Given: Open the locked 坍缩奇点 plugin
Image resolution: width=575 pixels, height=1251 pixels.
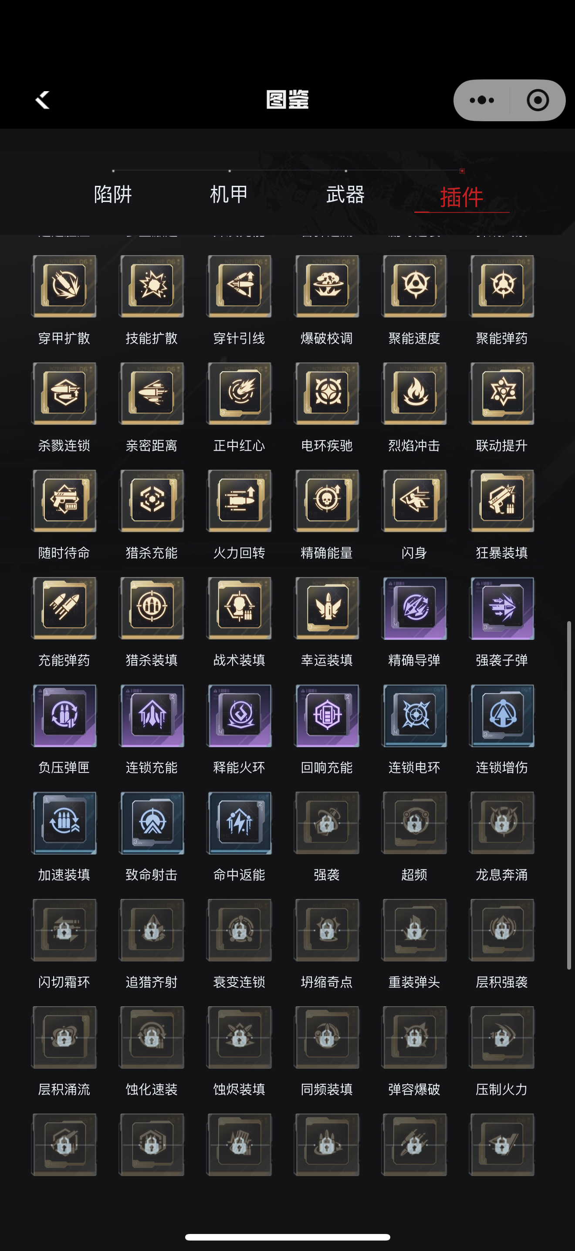Looking at the screenshot, I should [x=327, y=930].
